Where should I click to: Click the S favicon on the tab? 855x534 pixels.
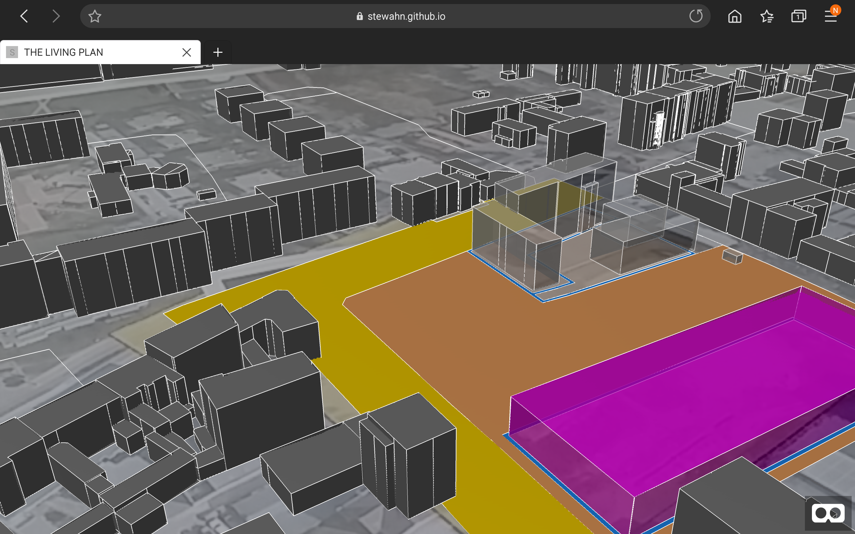tap(12, 52)
